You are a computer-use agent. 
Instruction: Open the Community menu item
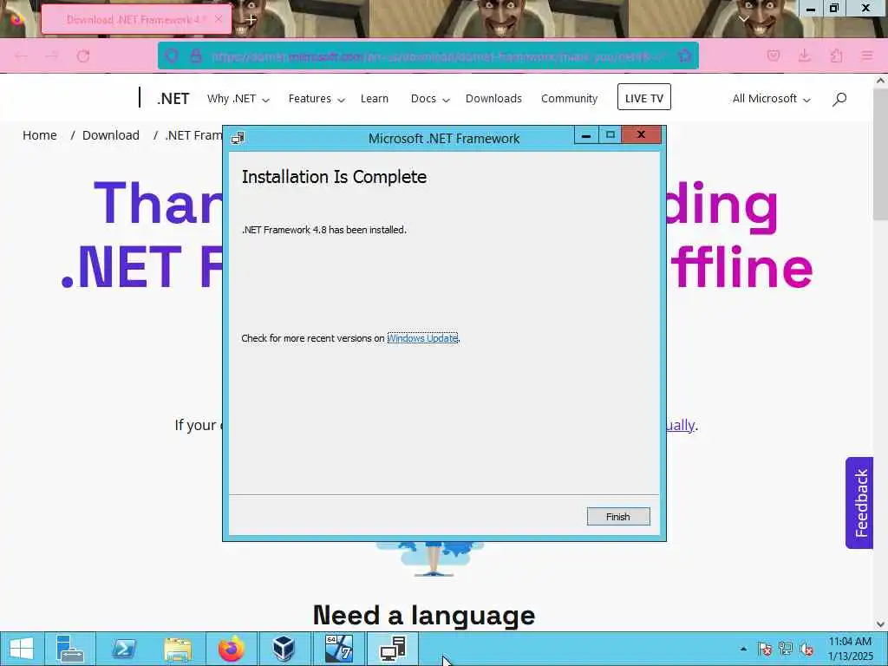click(569, 99)
